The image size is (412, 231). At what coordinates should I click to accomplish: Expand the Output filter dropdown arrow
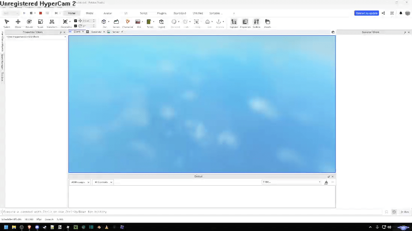pyautogui.click(x=319, y=182)
